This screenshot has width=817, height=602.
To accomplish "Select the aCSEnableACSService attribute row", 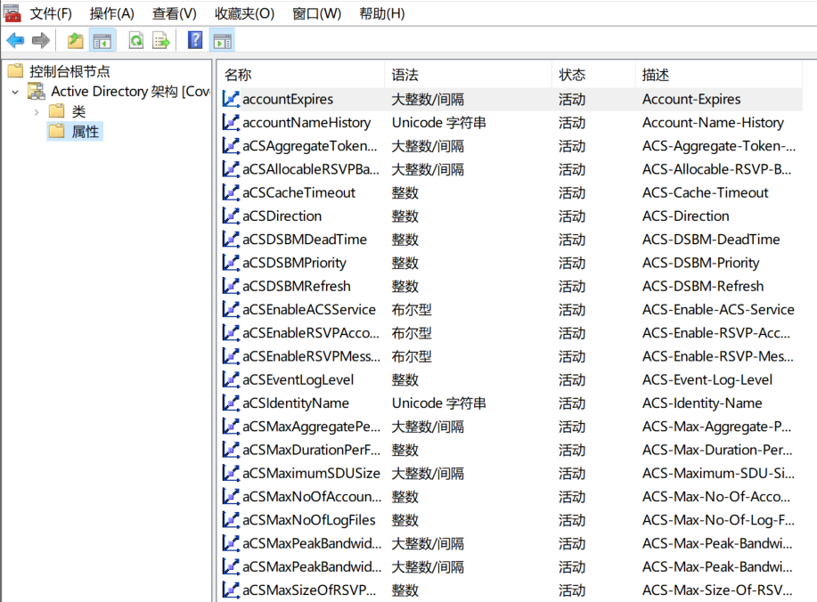I will pyautogui.click(x=309, y=310).
